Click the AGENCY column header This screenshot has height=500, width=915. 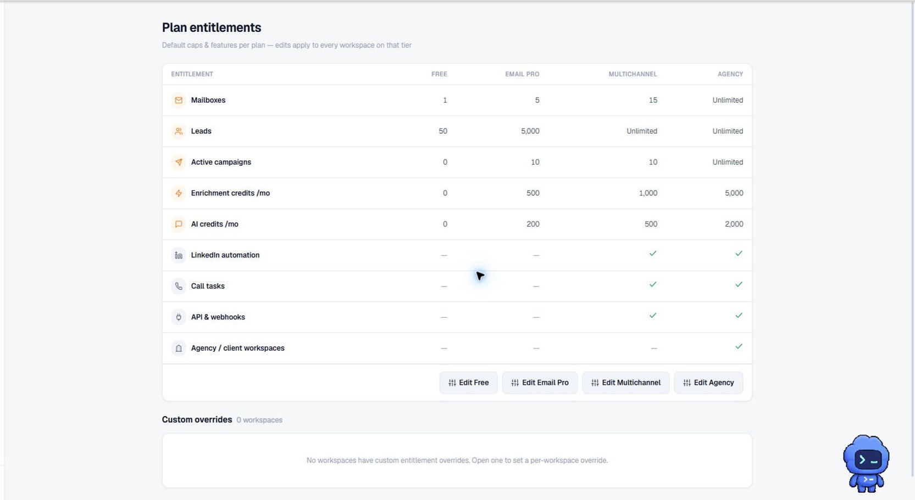[730, 74]
